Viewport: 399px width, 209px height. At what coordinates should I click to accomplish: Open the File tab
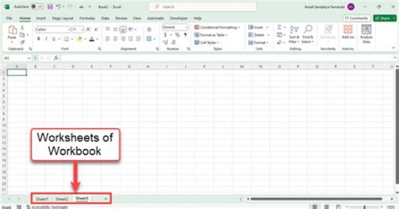pyautogui.click(x=9, y=18)
